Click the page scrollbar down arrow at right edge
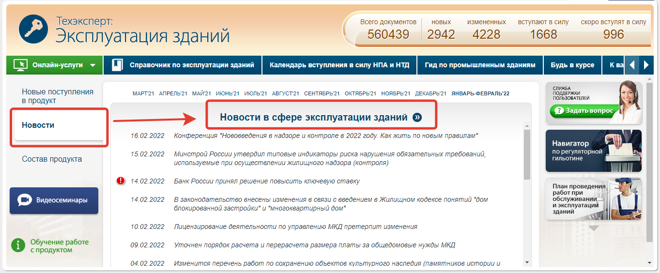 (649, 263)
